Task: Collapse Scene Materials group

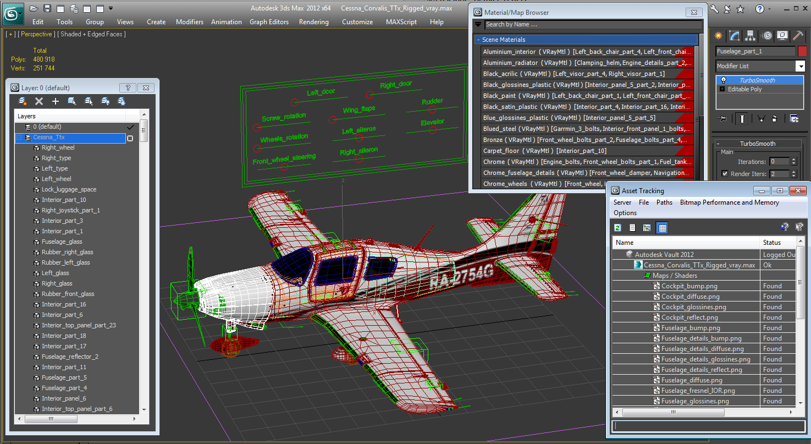Action: pyautogui.click(x=478, y=40)
